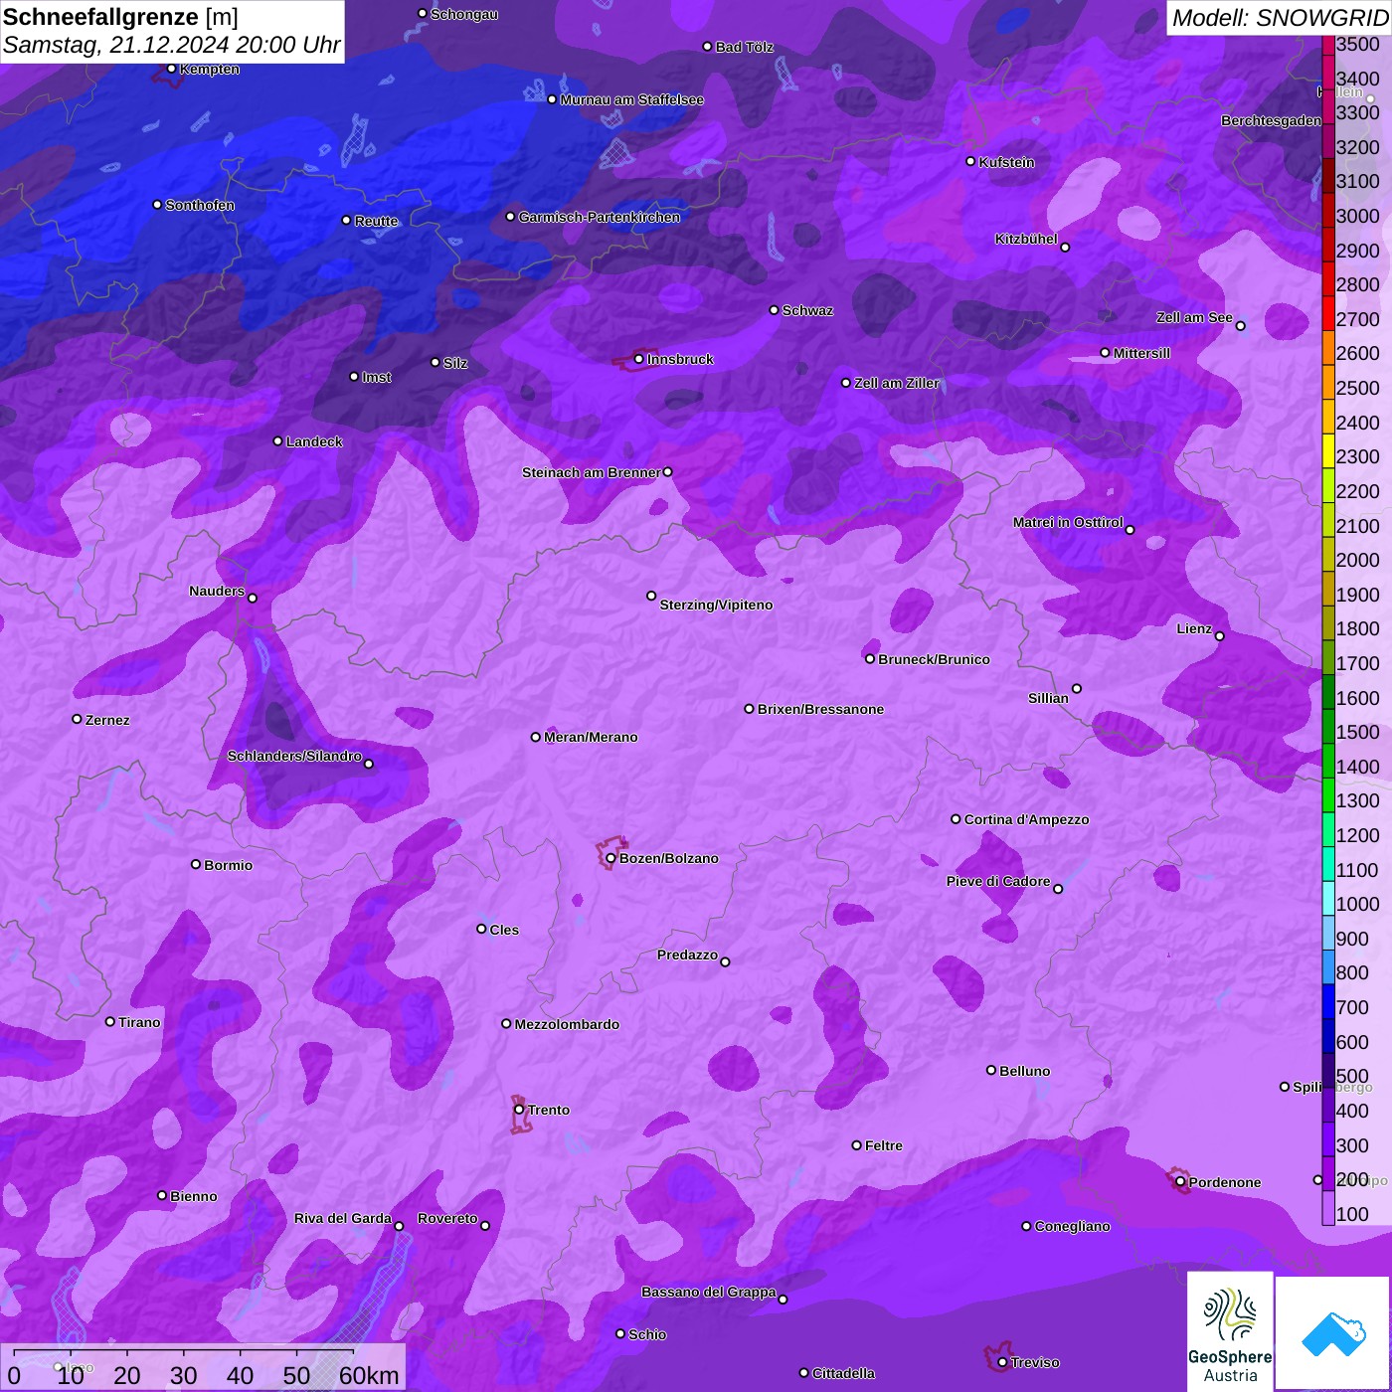Click the Trento city marker

(x=519, y=1110)
